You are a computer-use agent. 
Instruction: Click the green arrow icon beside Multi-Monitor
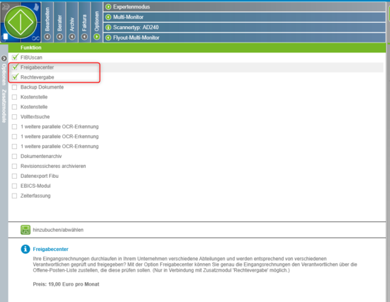point(108,17)
